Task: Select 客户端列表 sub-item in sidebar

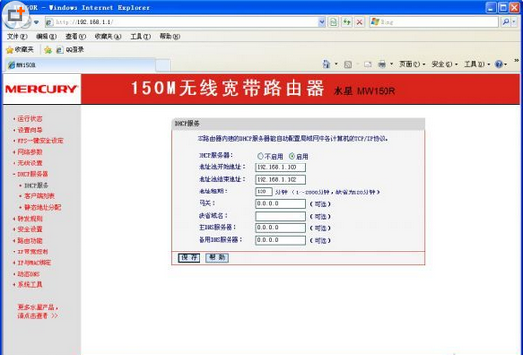Action: tap(40, 196)
